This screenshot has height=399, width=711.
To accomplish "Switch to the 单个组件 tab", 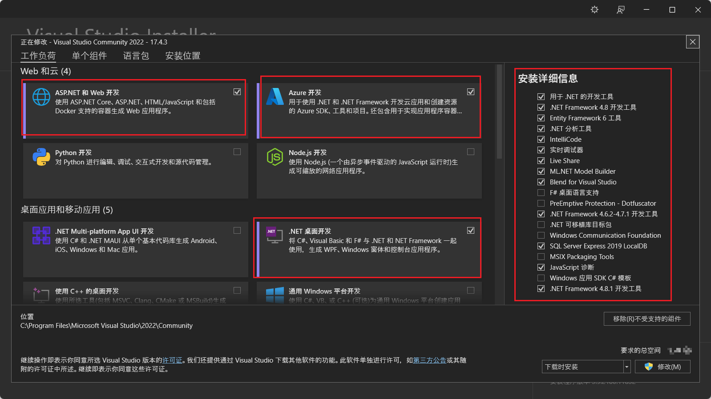I will 89,56.
